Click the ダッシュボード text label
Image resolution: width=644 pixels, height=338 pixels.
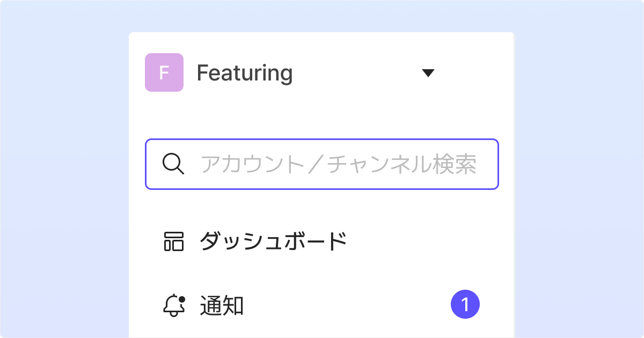click(x=273, y=242)
